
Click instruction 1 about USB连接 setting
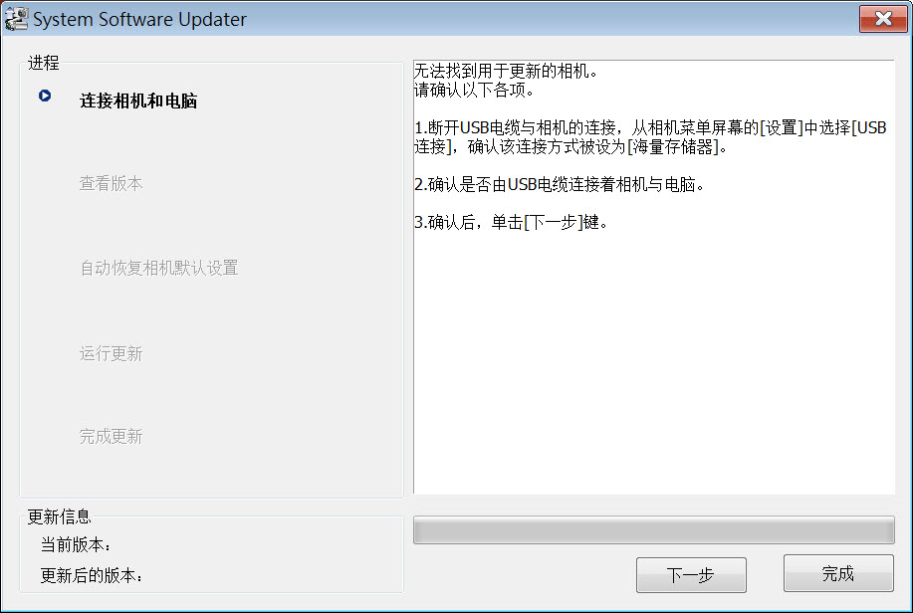650,136
